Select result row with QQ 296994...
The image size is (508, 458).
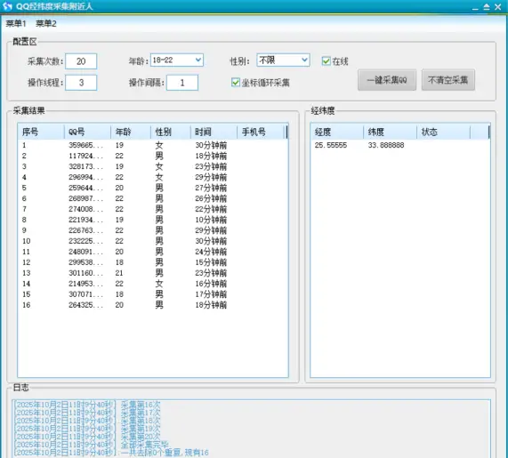click(x=153, y=177)
